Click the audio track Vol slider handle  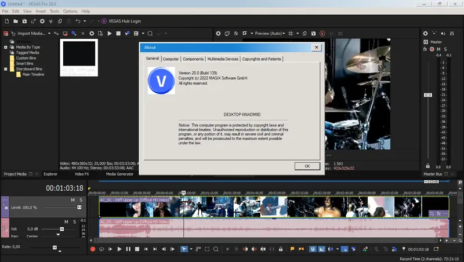pyautogui.click(x=62, y=229)
